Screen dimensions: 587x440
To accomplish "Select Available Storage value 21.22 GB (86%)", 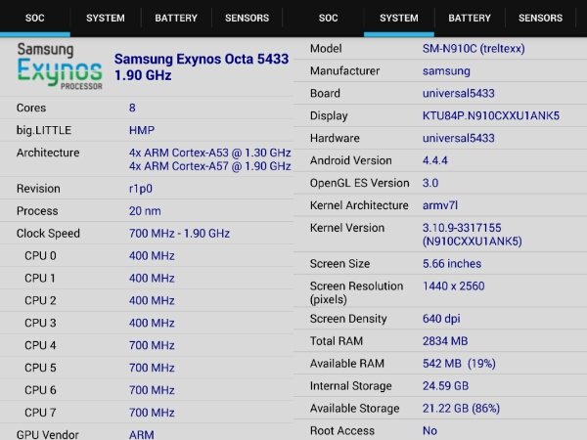I will point(461,409).
